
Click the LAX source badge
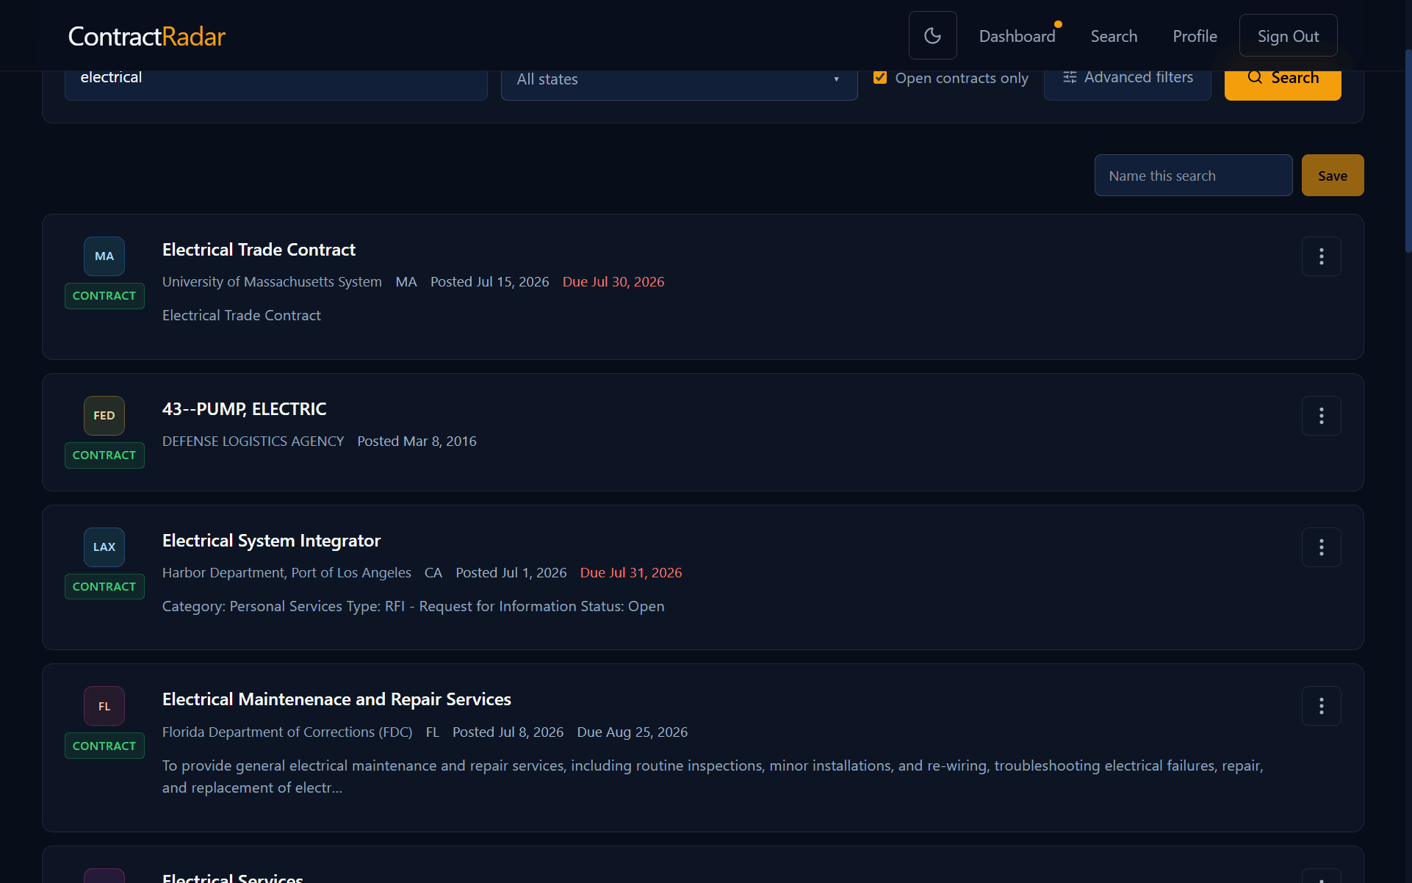pyautogui.click(x=104, y=547)
